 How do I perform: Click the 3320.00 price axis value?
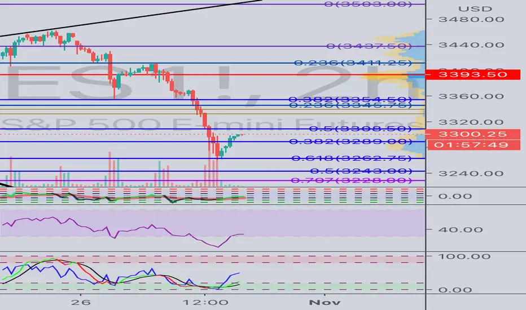[471, 122]
